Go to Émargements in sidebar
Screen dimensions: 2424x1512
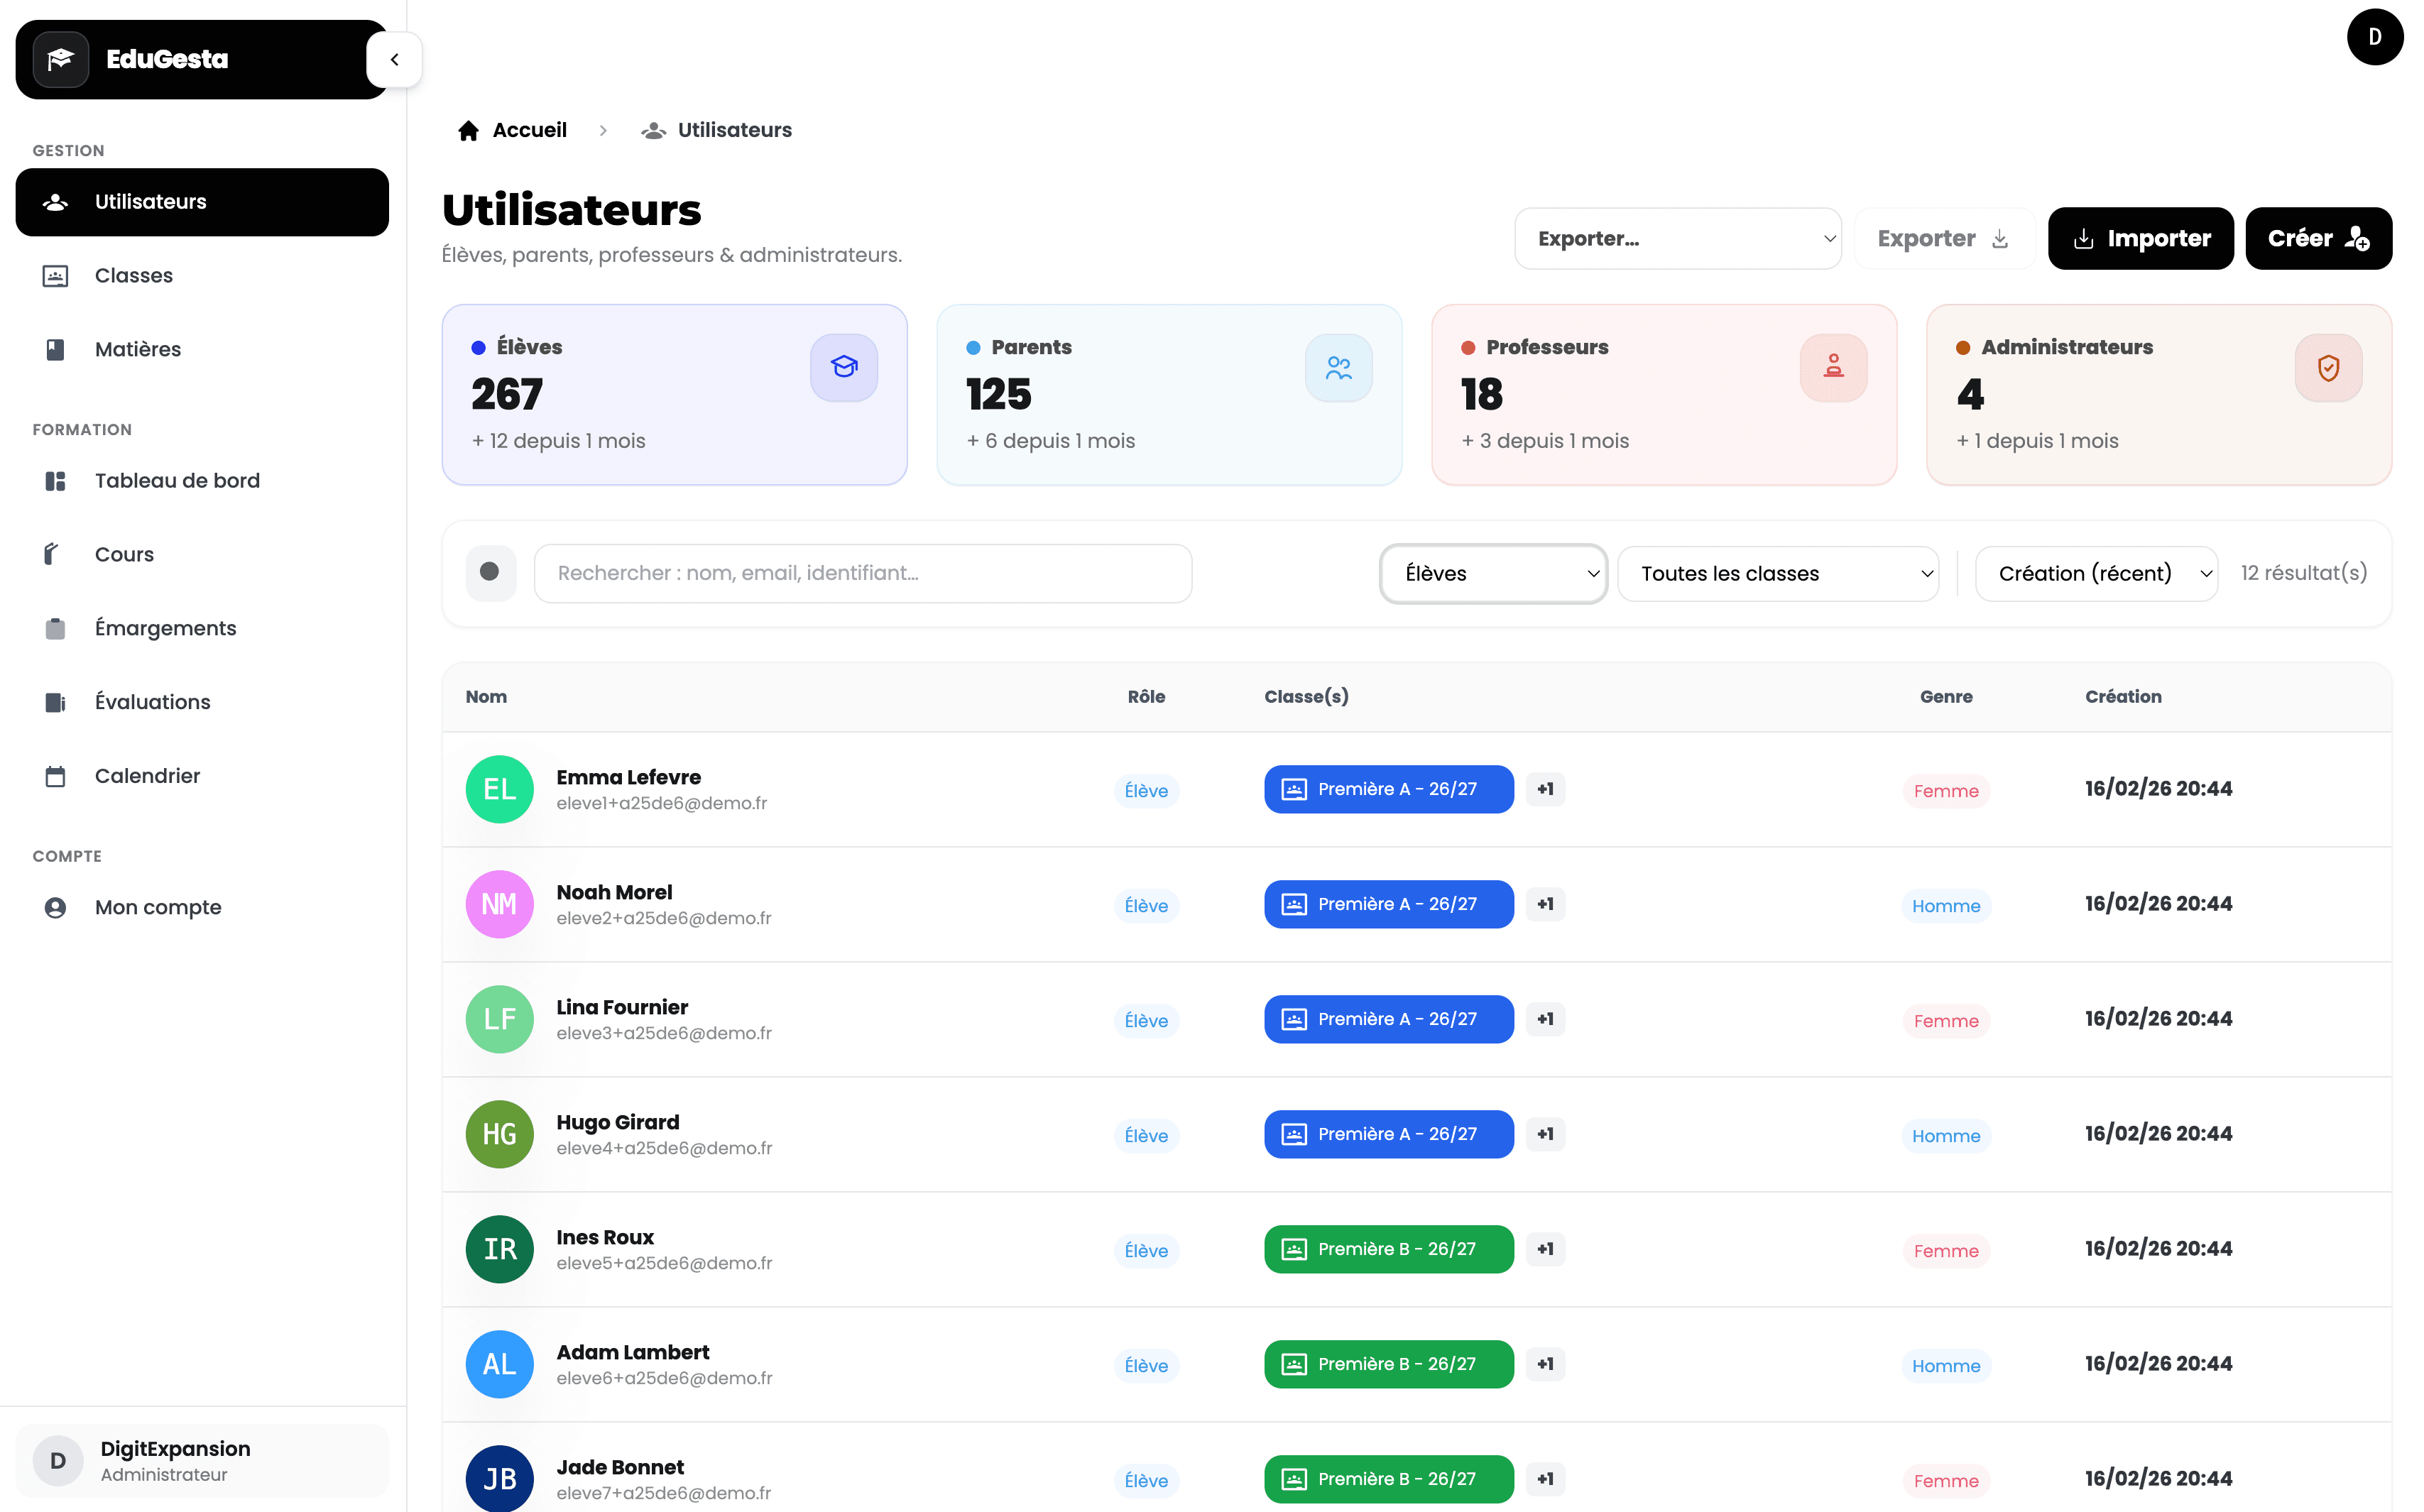pyautogui.click(x=165, y=628)
